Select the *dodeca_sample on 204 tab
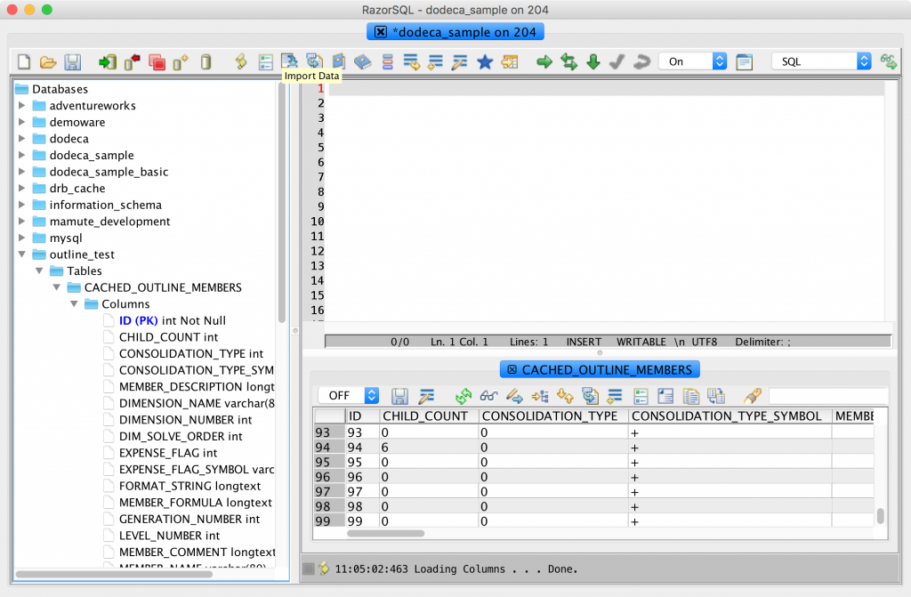Screen dimensions: 911x597 [455, 32]
